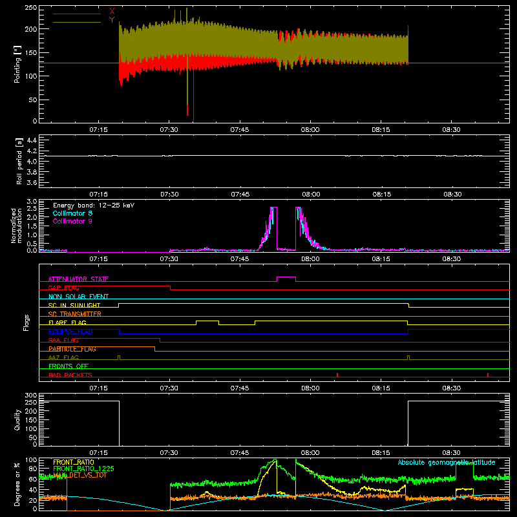Click the '3.0' tick on the modulation axis
Viewport: 517px width, 517px height.
(x=32, y=202)
